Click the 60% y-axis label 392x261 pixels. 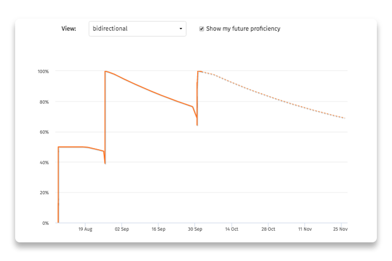44,132
